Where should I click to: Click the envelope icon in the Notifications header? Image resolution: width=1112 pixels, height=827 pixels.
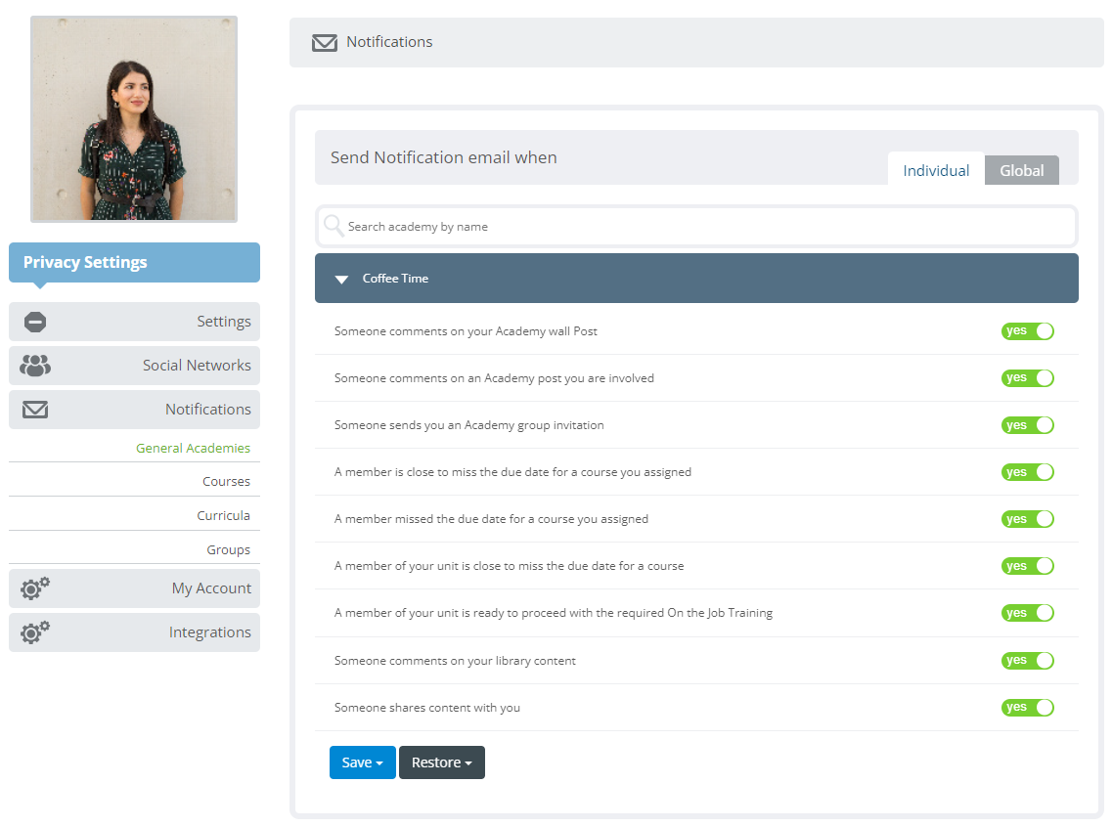point(324,42)
